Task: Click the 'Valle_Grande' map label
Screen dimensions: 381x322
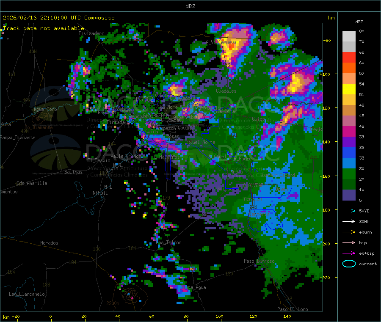Action: 126,156
